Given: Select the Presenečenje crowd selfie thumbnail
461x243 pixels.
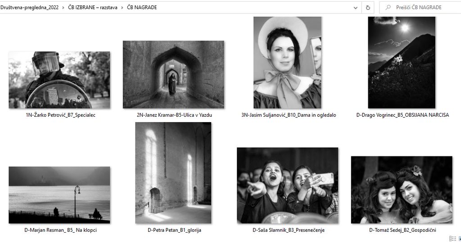Looking at the screenshot, I should 287,185.
